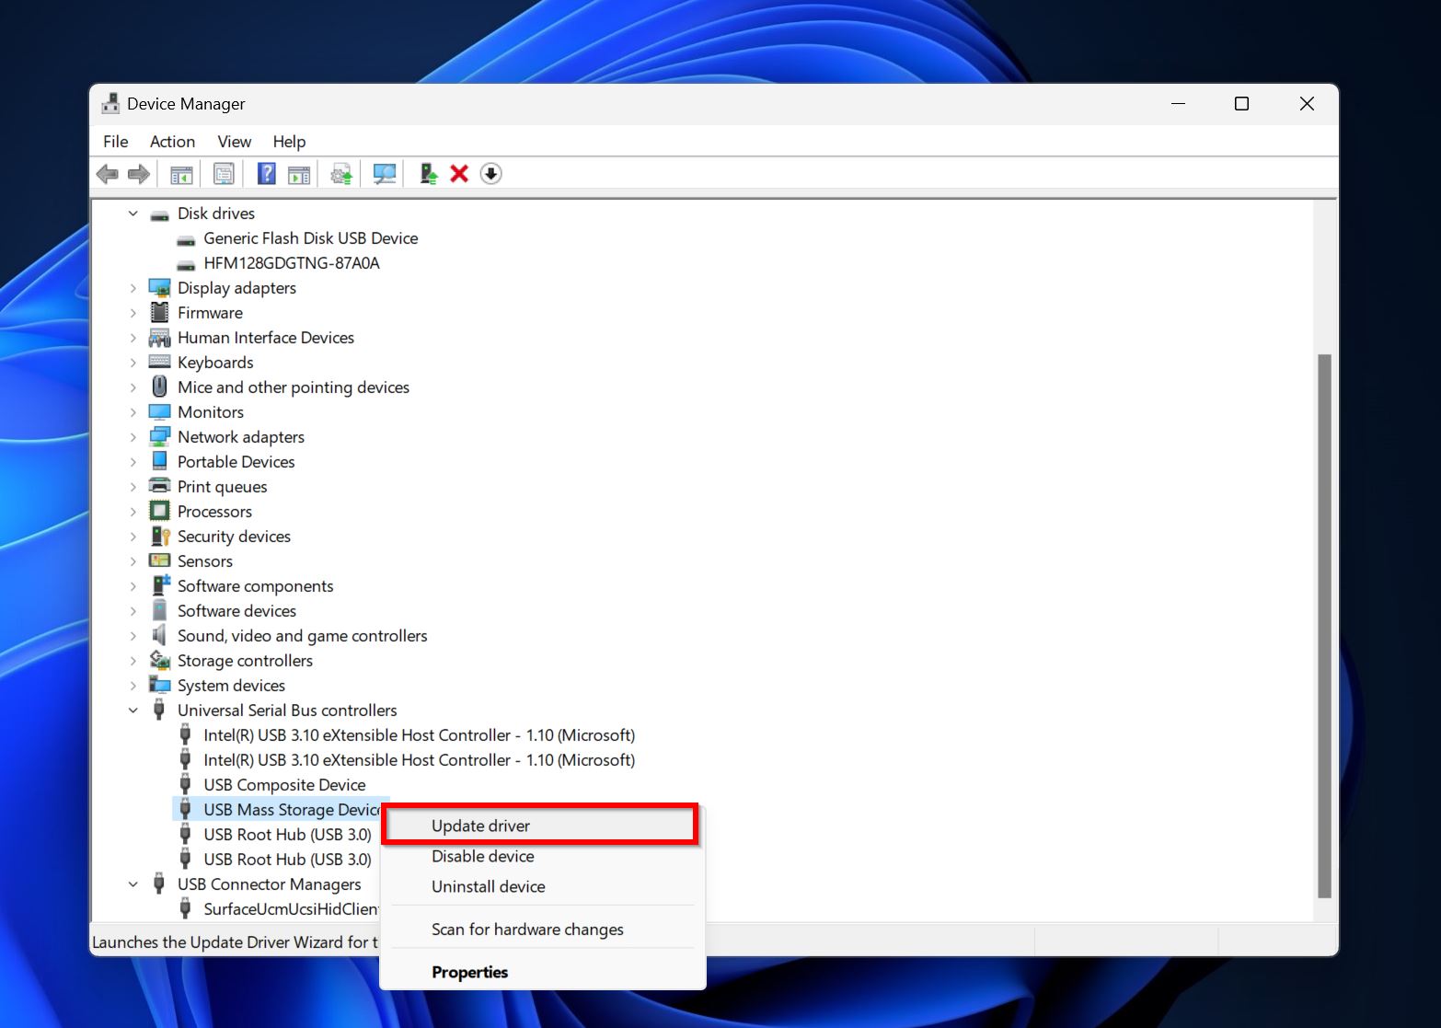Select SurfaceUcmUcsiHidClient entry
This screenshot has height=1028, width=1441.
(290, 909)
